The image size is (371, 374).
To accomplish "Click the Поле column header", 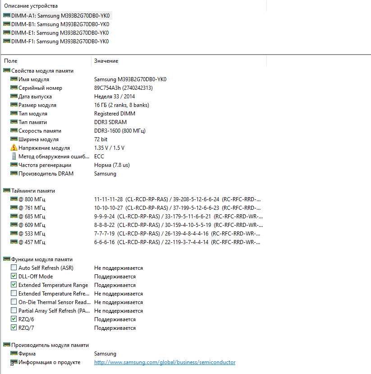I will [11, 61].
